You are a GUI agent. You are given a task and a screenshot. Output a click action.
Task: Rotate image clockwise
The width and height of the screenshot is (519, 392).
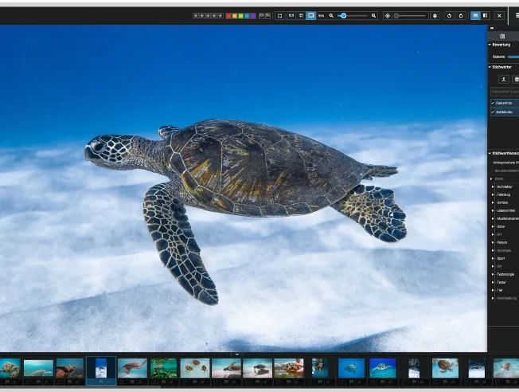pyautogui.click(x=461, y=16)
